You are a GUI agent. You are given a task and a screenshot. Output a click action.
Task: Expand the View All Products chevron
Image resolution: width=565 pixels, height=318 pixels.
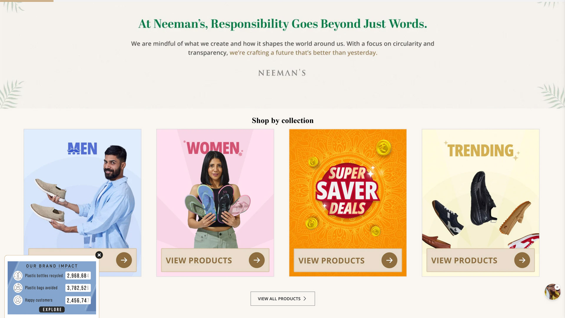pos(305,299)
